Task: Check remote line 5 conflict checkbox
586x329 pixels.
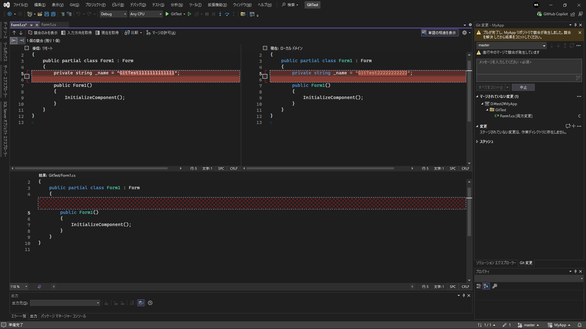Action: pos(27,76)
